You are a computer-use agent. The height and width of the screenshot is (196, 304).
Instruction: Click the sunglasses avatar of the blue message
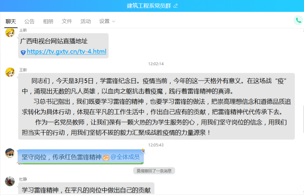coord(10,153)
